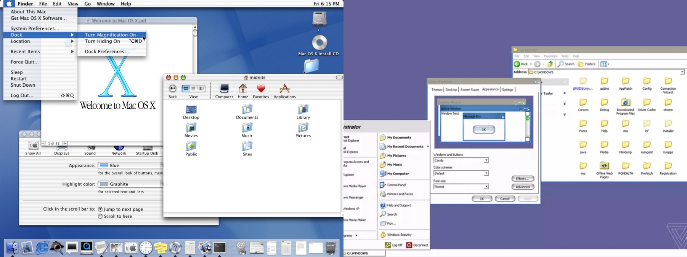The width and height of the screenshot is (687, 257).
Task: Launch Sherlock from the dock
Action: click(57, 248)
